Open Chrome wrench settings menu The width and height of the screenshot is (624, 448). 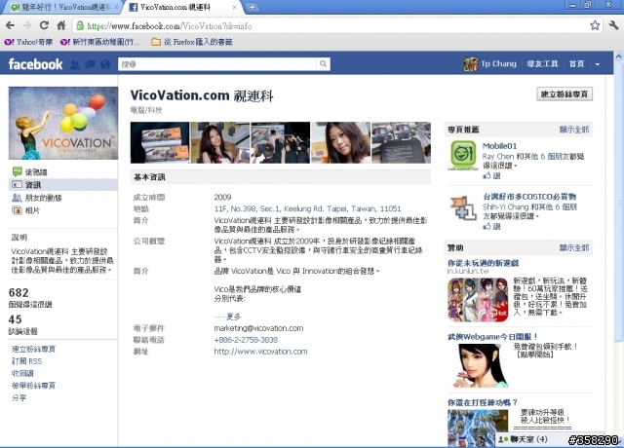pyautogui.click(x=613, y=26)
